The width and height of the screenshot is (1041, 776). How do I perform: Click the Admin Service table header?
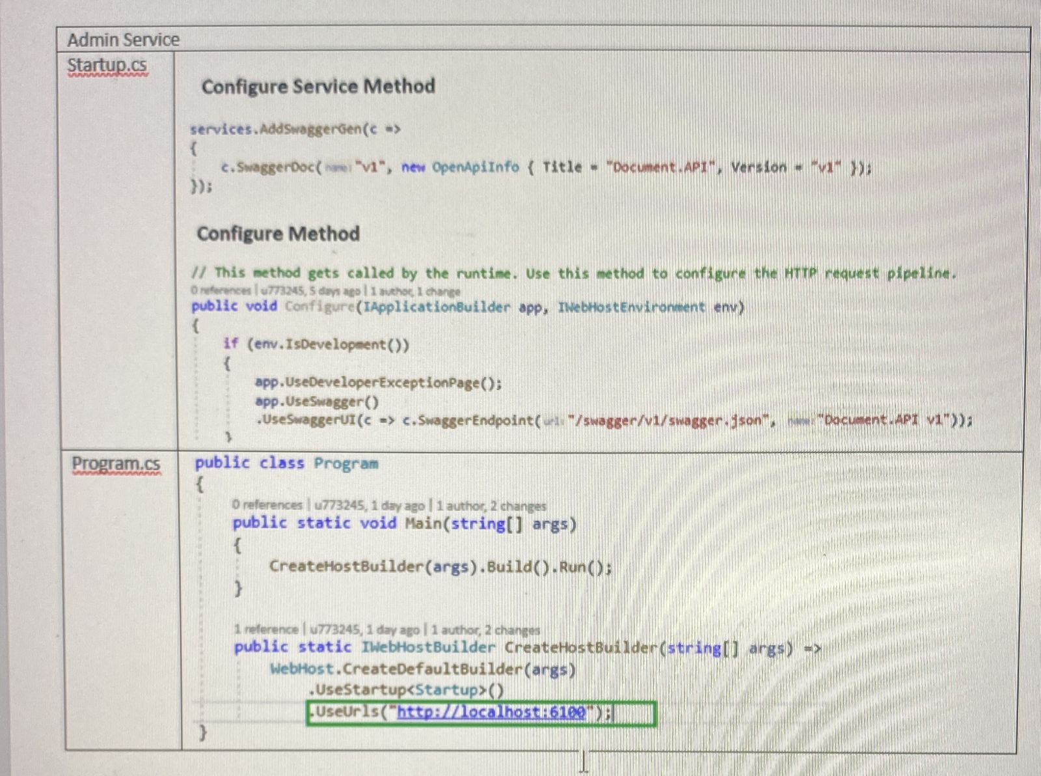tap(123, 40)
